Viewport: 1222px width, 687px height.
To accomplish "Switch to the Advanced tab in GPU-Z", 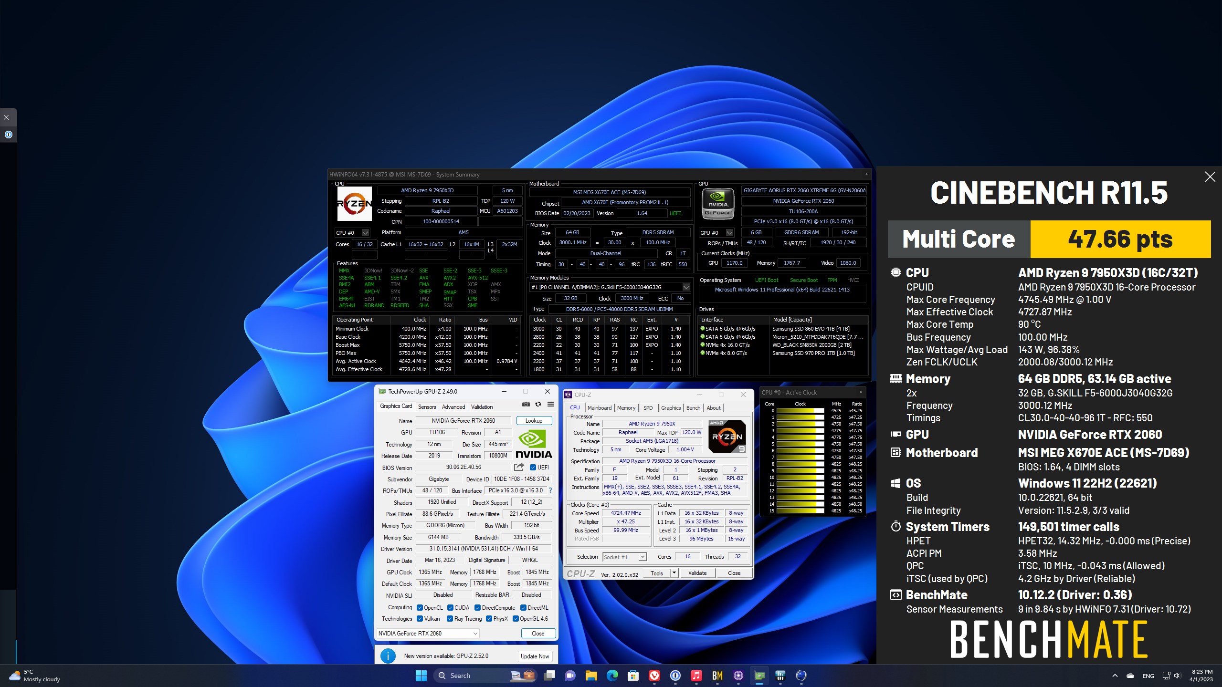I will point(453,407).
